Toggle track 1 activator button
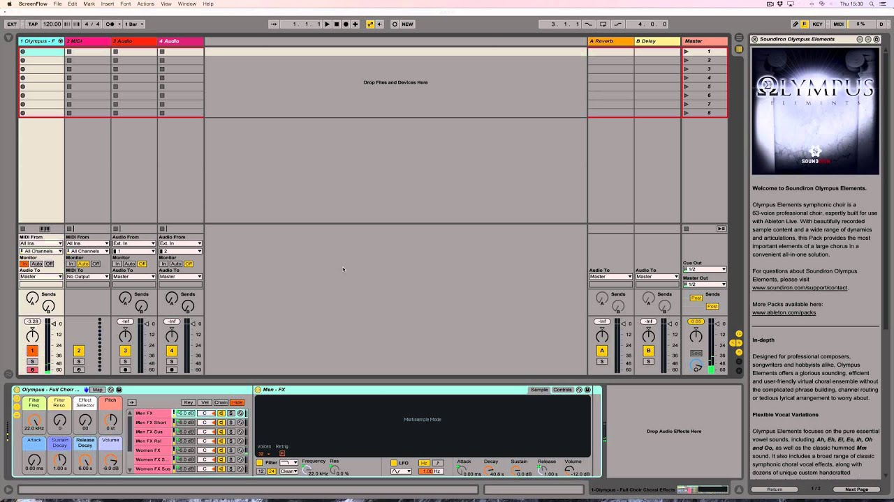The width and height of the screenshot is (894, 502). pyautogui.click(x=32, y=351)
